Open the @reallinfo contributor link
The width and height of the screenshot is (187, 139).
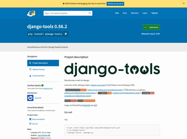[86, 105]
